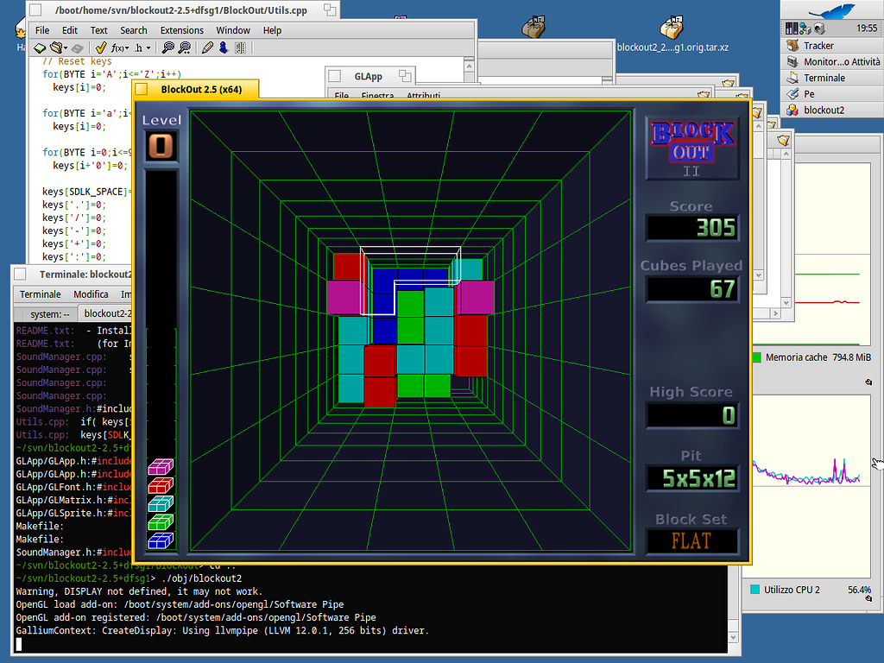Select the blue cube icon below the green one
The width and height of the screenshot is (884, 663).
click(161, 540)
